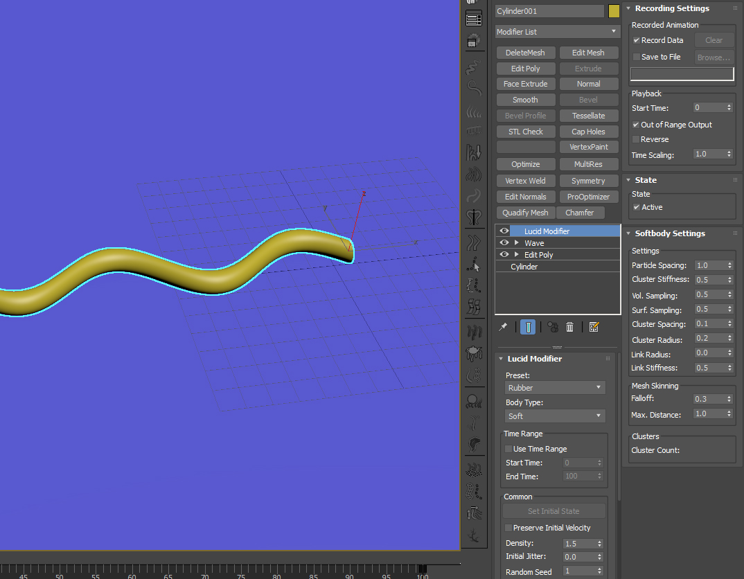The width and height of the screenshot is (744, 579).
Task: Click the make unique icon
Action: point(552,327)
